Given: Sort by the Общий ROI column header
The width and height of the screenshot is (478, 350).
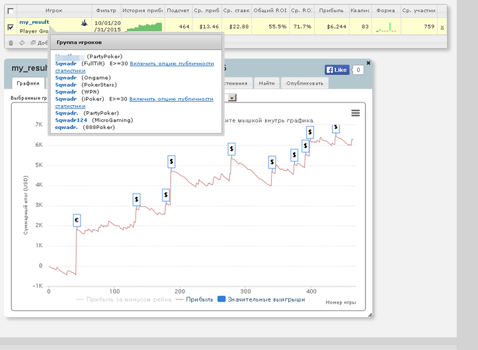Looking at the screenshot, I should point(270,11).
